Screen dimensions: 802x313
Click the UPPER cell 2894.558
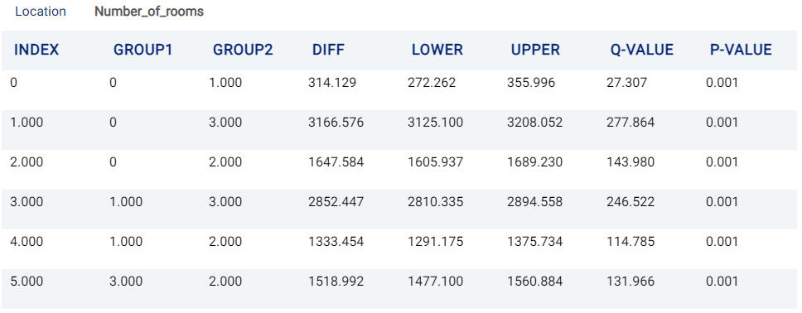tap(534, 202)
